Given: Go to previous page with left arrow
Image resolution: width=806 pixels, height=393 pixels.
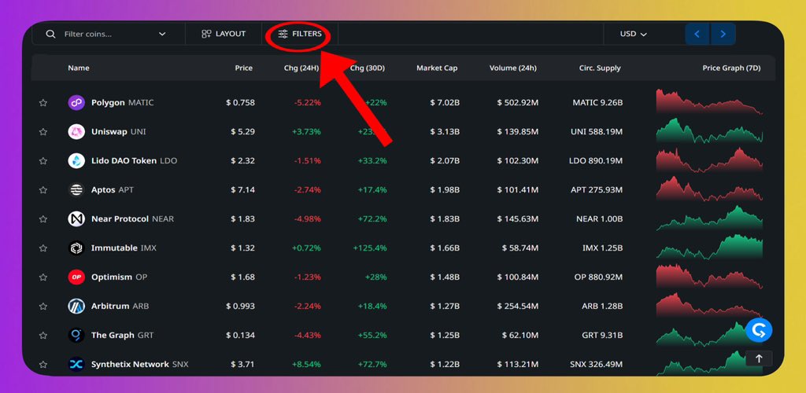Looking at the screenshot, I should pos(697,34).
